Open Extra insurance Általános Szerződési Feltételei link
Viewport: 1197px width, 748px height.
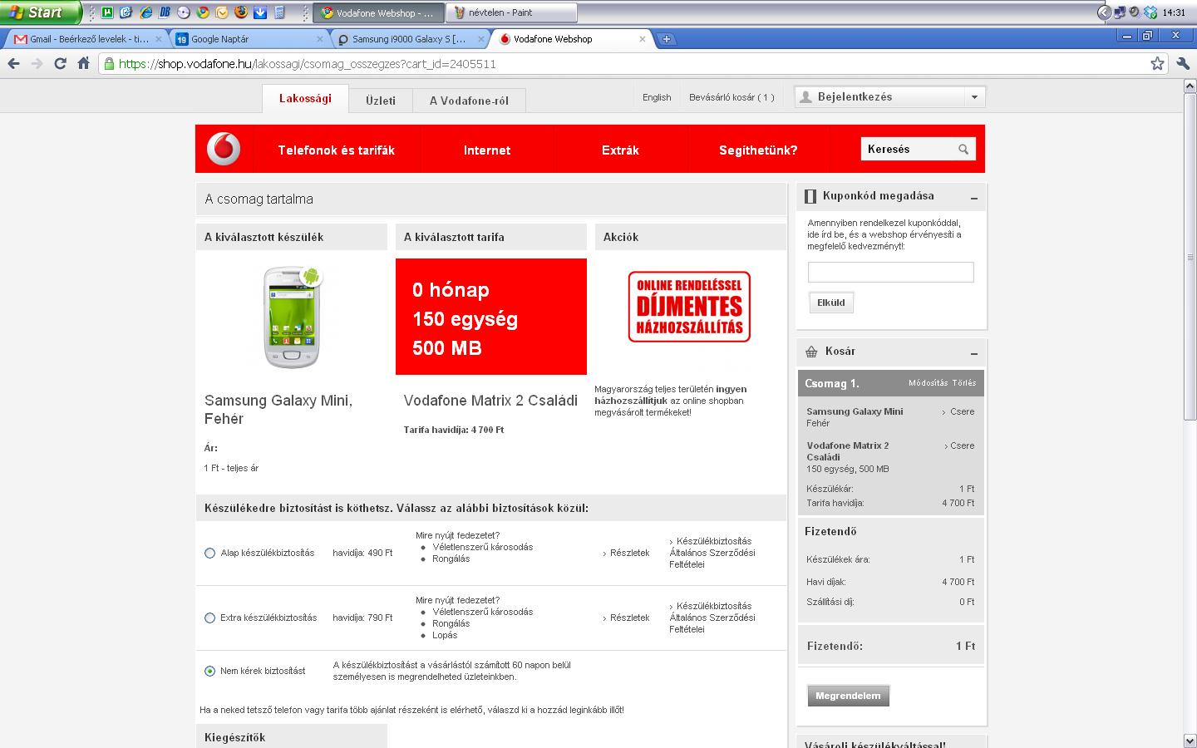pyautogui.click(x=712, y=618)
